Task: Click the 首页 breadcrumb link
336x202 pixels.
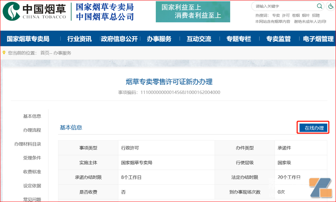Action: (x=45, y=53)
